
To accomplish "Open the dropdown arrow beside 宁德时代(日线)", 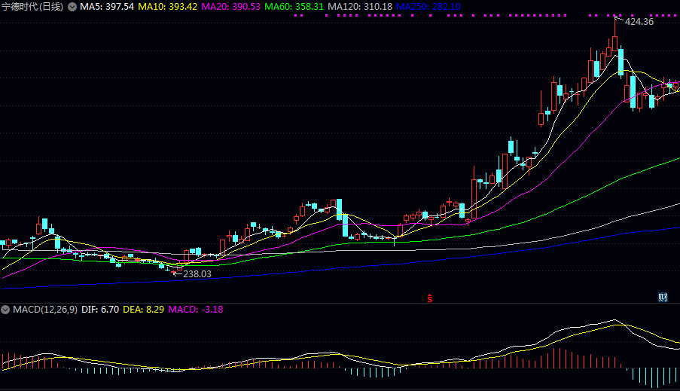I will point(72,7).
